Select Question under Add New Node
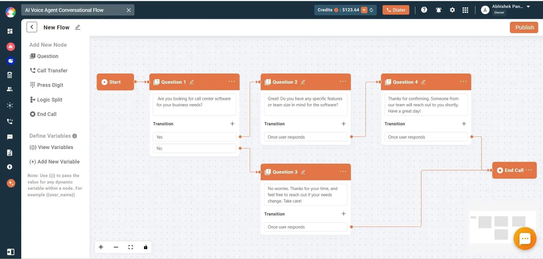Screen dimensions: 543x259 [x=48, y=56]
